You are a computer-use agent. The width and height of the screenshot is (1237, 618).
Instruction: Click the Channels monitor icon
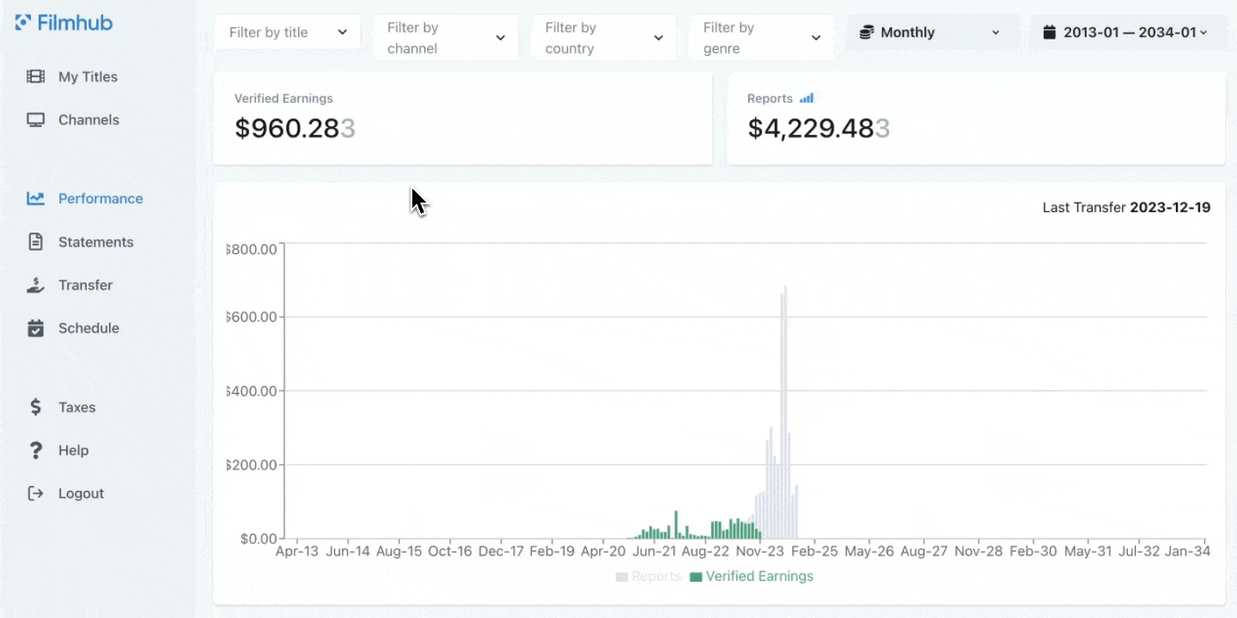tap(35, 120)
